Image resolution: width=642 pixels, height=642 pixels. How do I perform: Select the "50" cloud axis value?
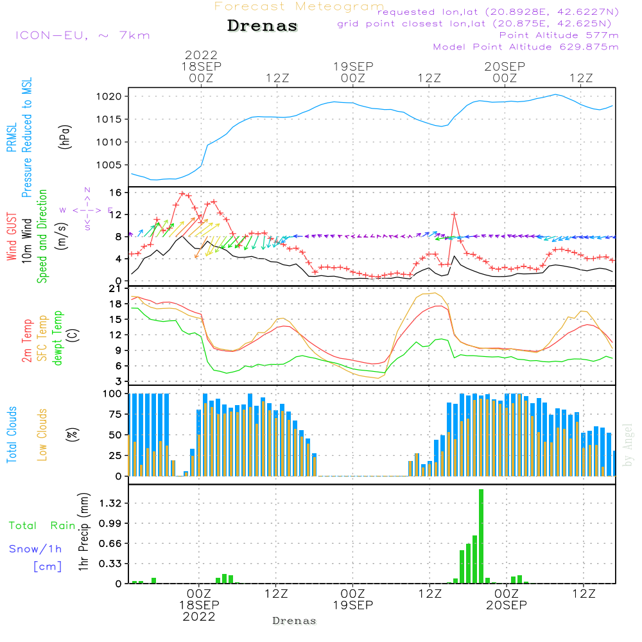tap(116, 435)
